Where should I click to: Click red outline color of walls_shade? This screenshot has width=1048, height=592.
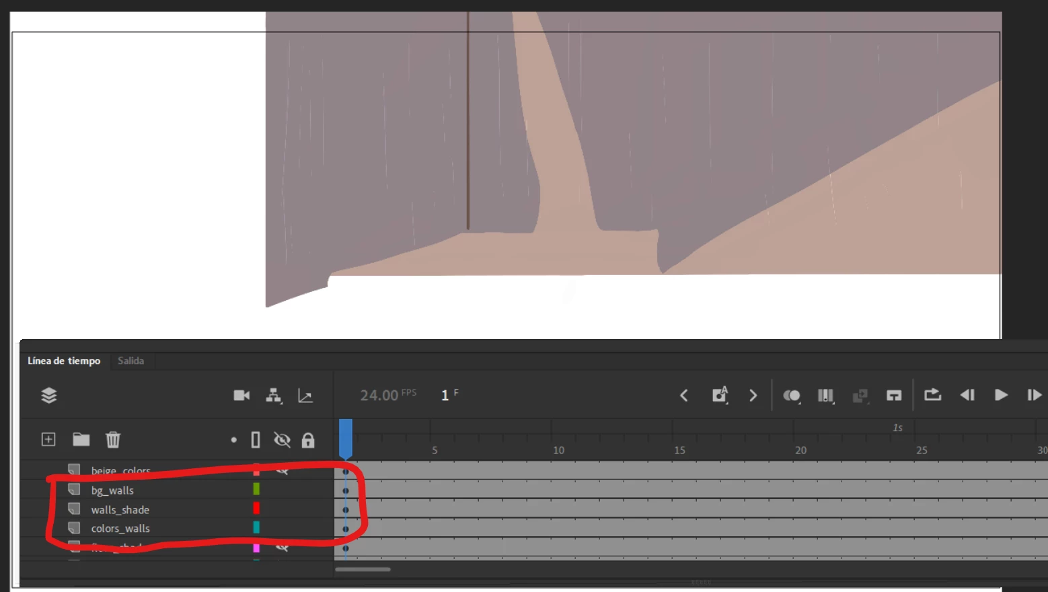(x=256, y=508)
